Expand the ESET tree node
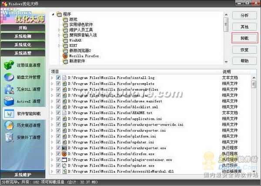The width and height of the screenshot is (261, 186). 59,46
